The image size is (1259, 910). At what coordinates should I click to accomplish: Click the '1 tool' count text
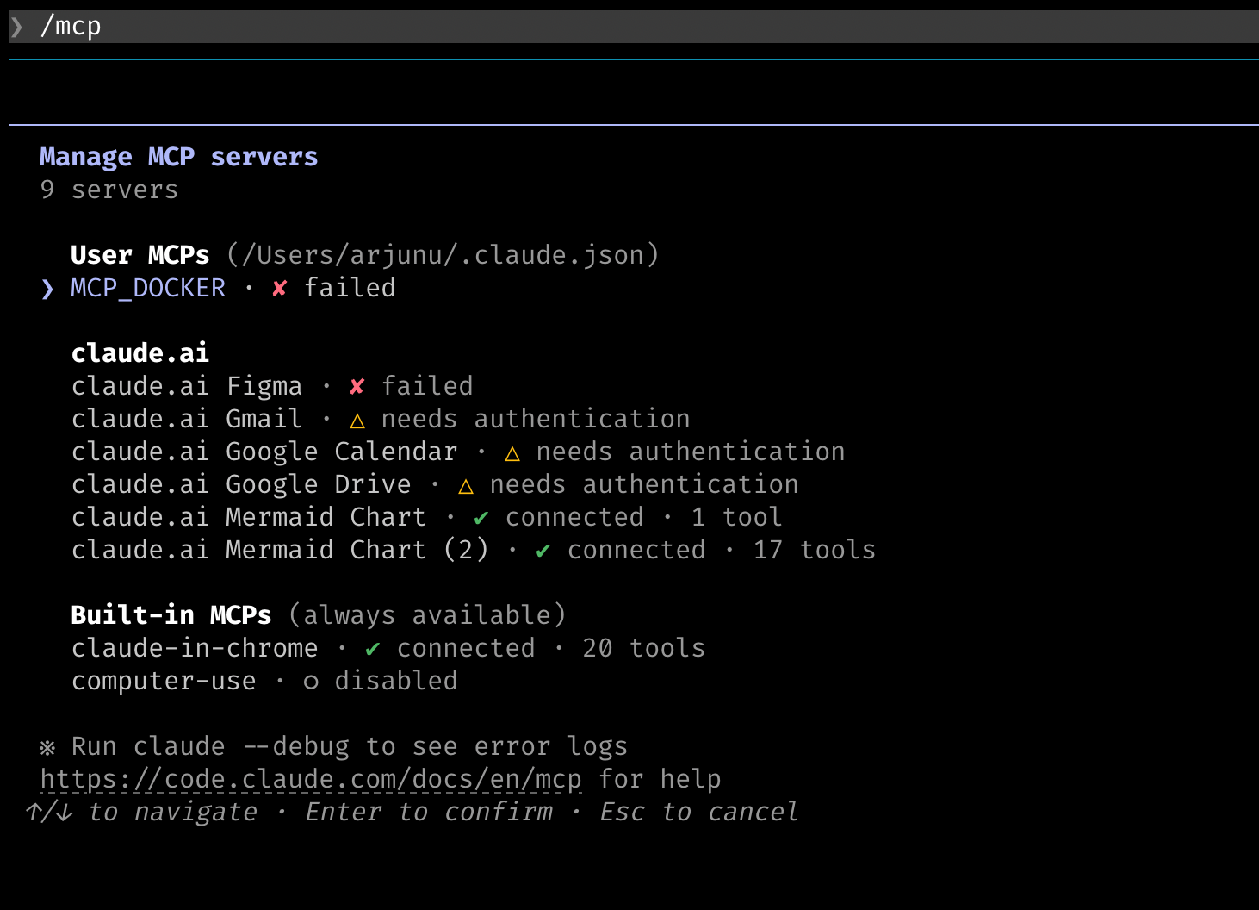(x=737, y=517)
